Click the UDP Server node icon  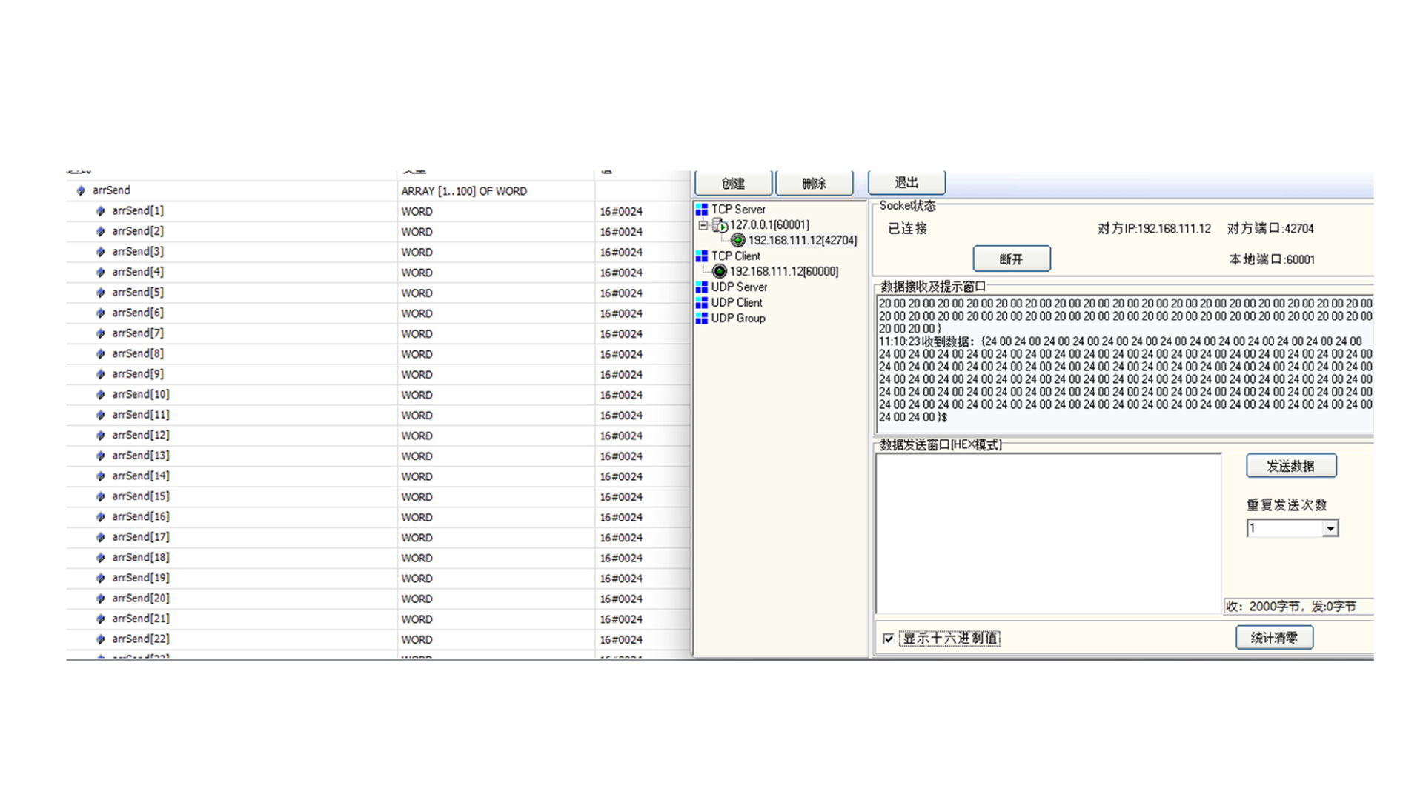click(701, 287)
